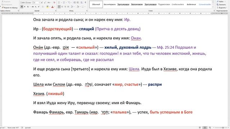Click Copy (Копировать) command
The height and width of the screenshot is (129, 230).
[7, 5]
